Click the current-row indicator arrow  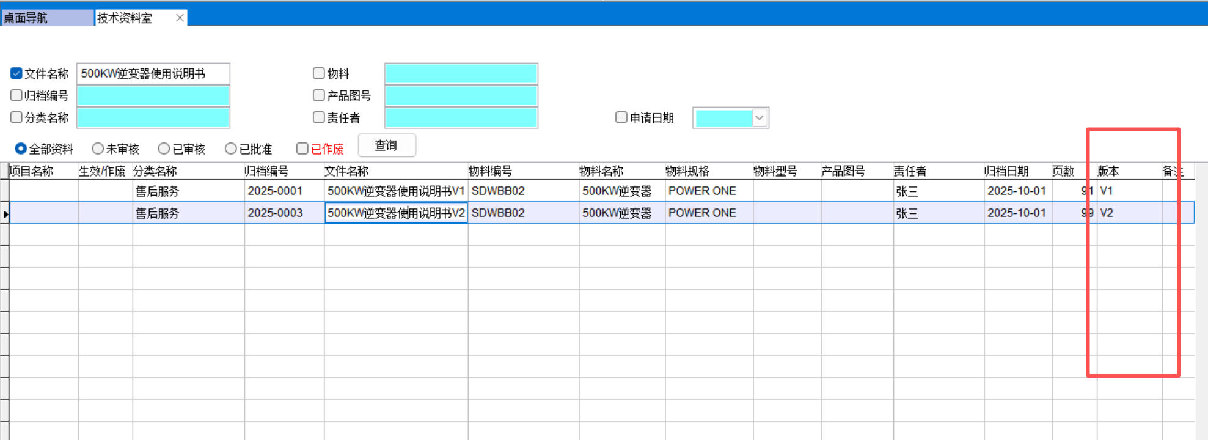pyautogui.click(x=5, y=213)
